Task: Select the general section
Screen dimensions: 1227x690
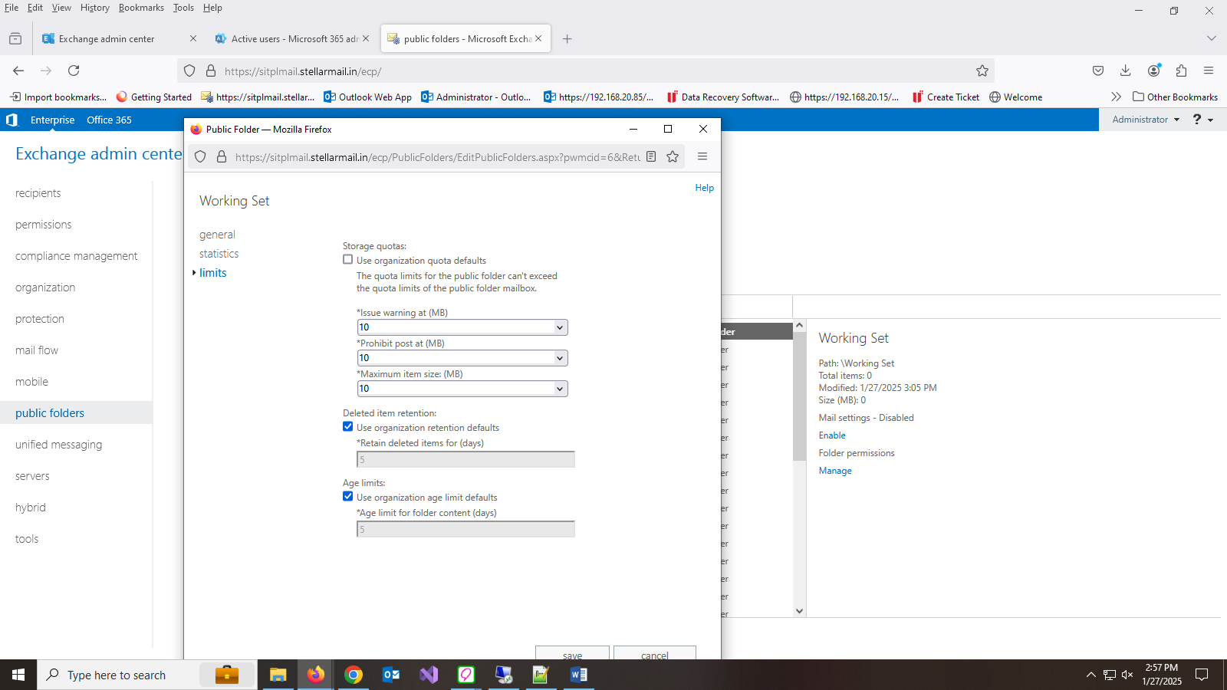Action: [217, 235]
